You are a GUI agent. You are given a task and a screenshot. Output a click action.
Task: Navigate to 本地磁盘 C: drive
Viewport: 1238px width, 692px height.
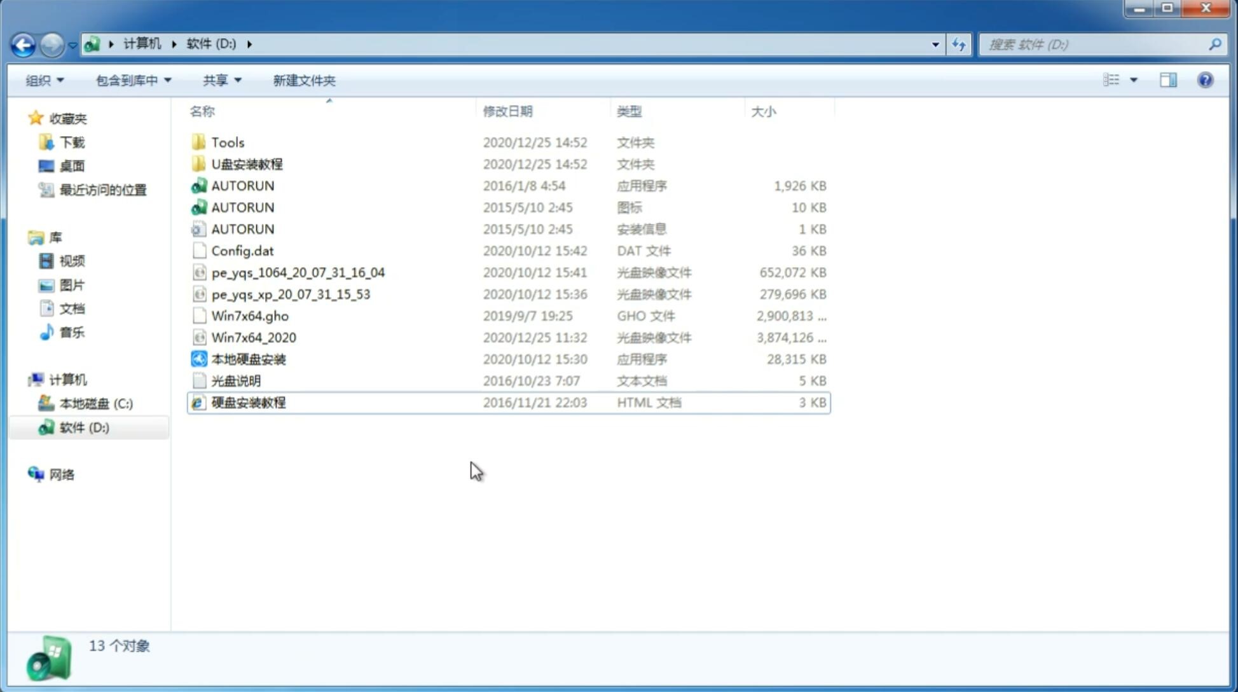click(95, 404)
